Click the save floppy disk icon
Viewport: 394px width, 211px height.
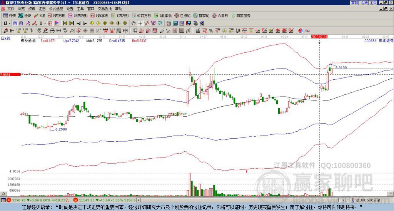pos(189,23)
